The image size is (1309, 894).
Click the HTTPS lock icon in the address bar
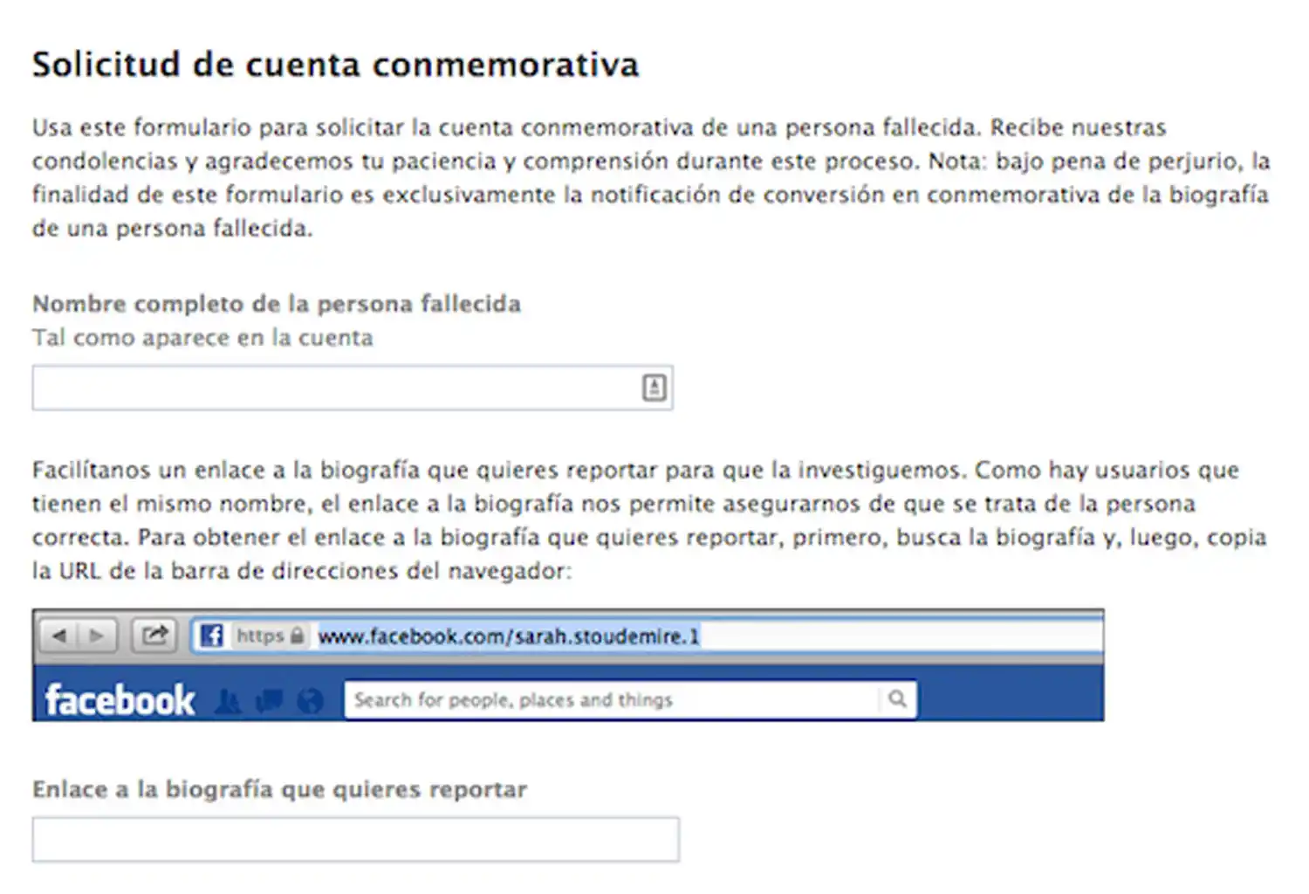pyautogui.click(x=298, y=636)
